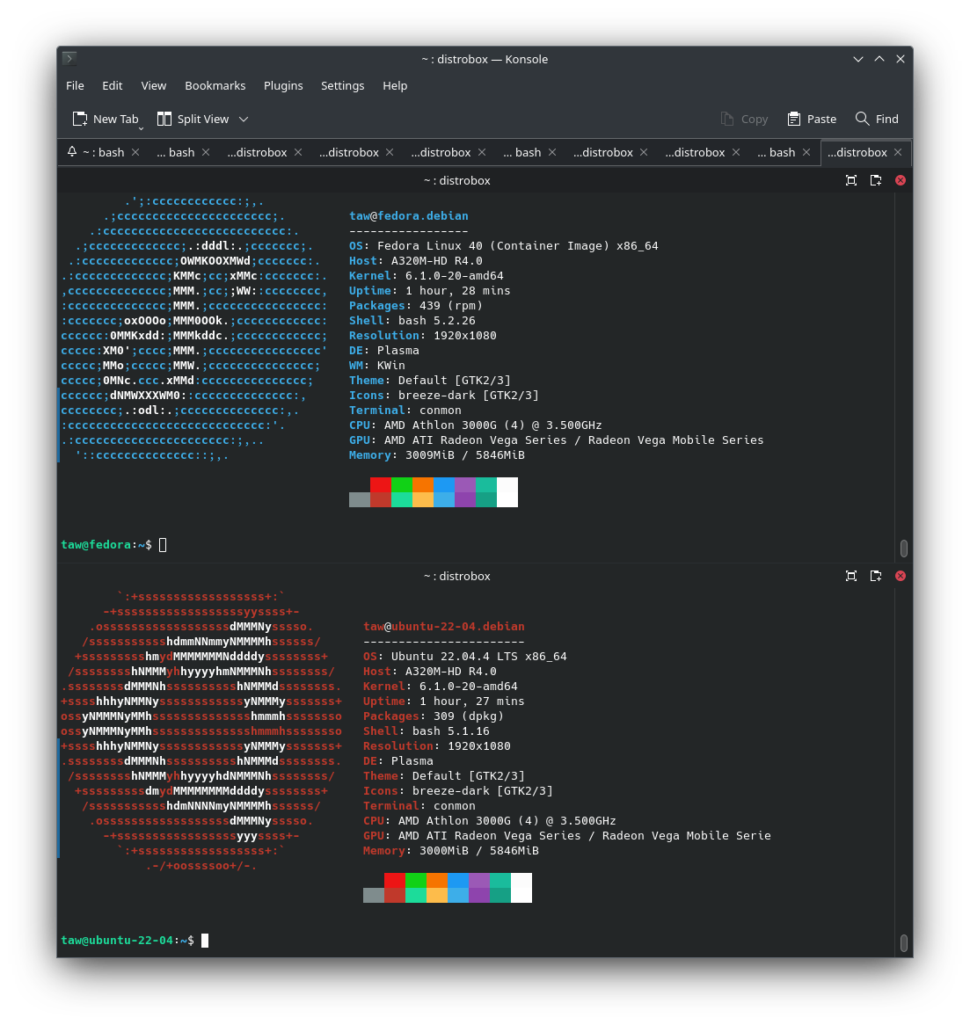Click the bright green swatch in Ubuntu palette
The width and height of the screenshot is (970, 1025).
(416, 880)
